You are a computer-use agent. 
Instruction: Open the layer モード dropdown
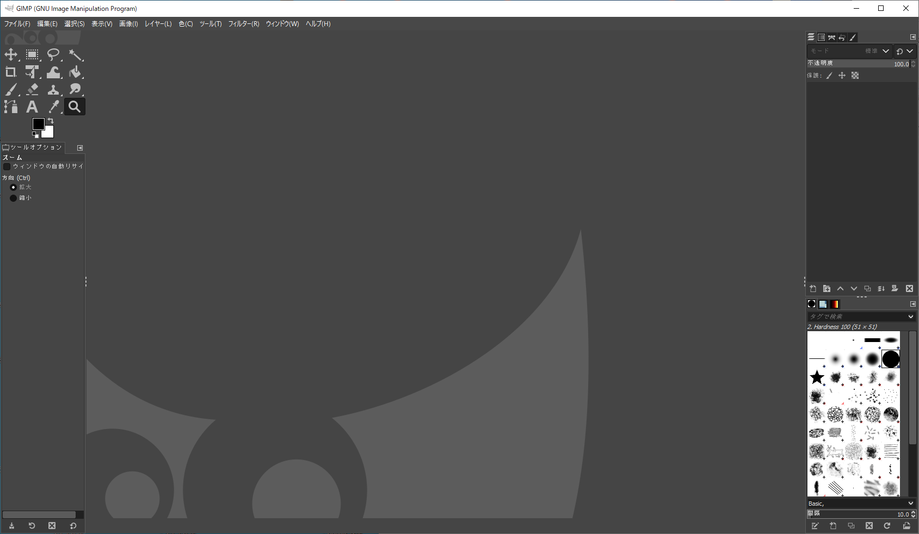tap(849, 51)
